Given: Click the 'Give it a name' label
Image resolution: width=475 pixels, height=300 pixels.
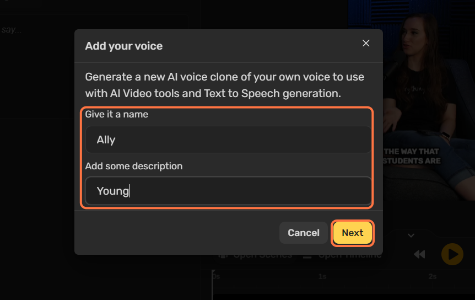Looking at the screenshot, I should pyautogui.click(x=117, y=115).
